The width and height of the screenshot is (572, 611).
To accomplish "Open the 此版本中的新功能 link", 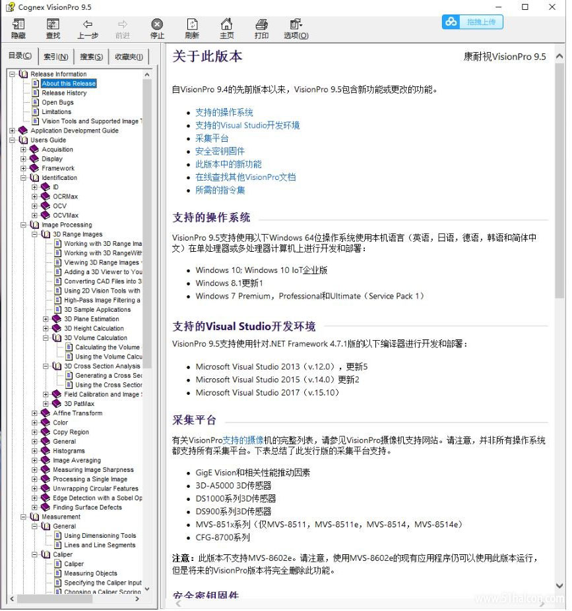I will tap(228, 164).
